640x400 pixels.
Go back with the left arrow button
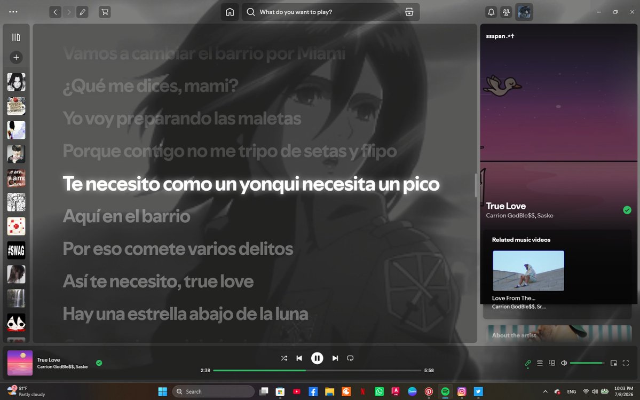pos(55,12)
